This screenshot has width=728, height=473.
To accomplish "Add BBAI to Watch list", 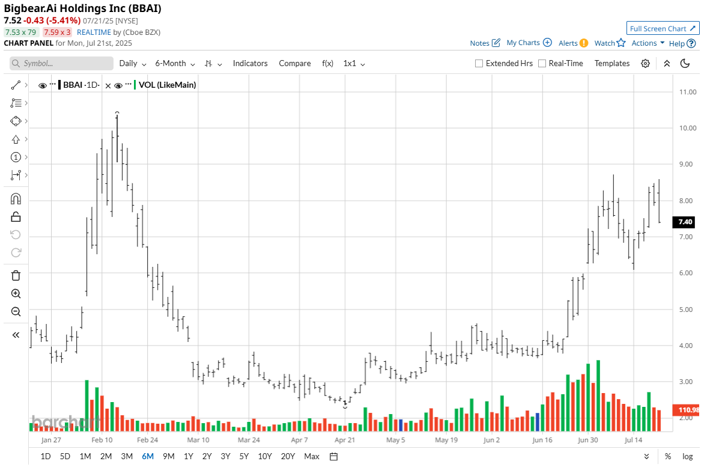I will [x=610, y=43].
